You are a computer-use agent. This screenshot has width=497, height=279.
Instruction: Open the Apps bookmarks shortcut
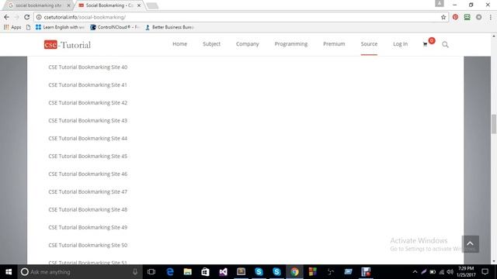click(x=12, y=27)
